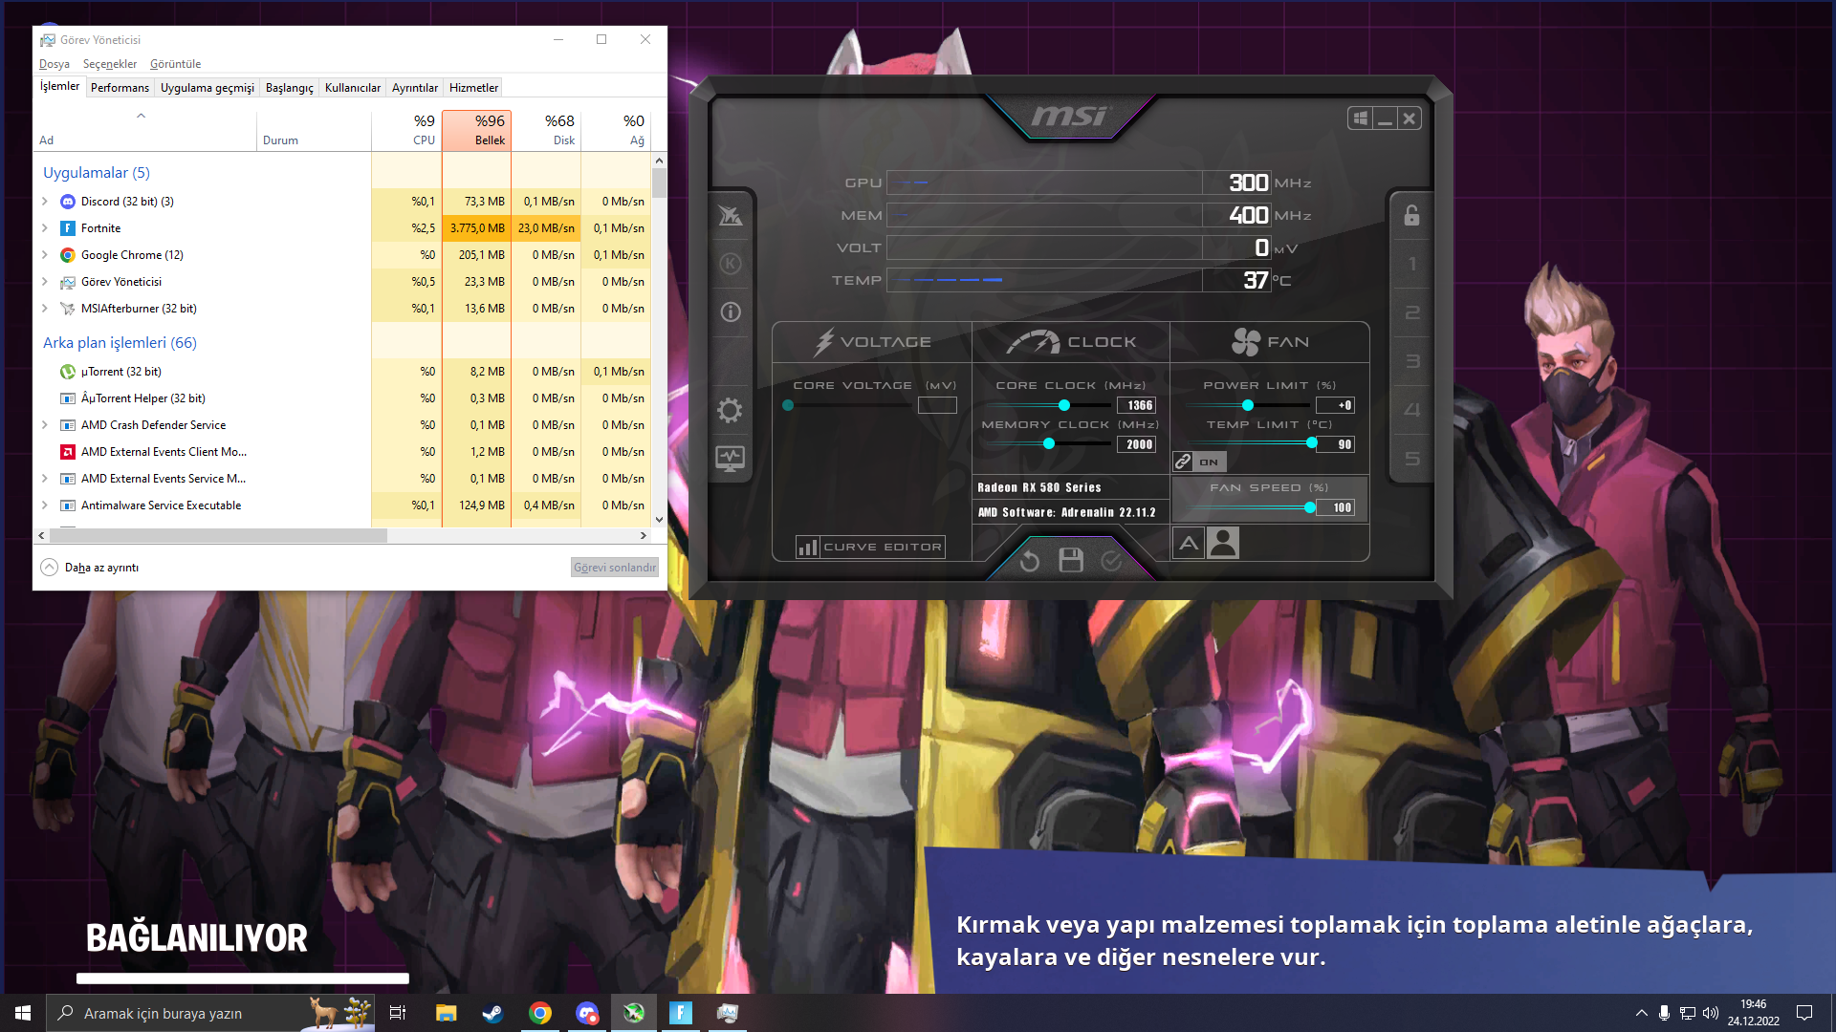Save the current overclock profile
The image size is (1836, 1032).
coord(1071,560)
